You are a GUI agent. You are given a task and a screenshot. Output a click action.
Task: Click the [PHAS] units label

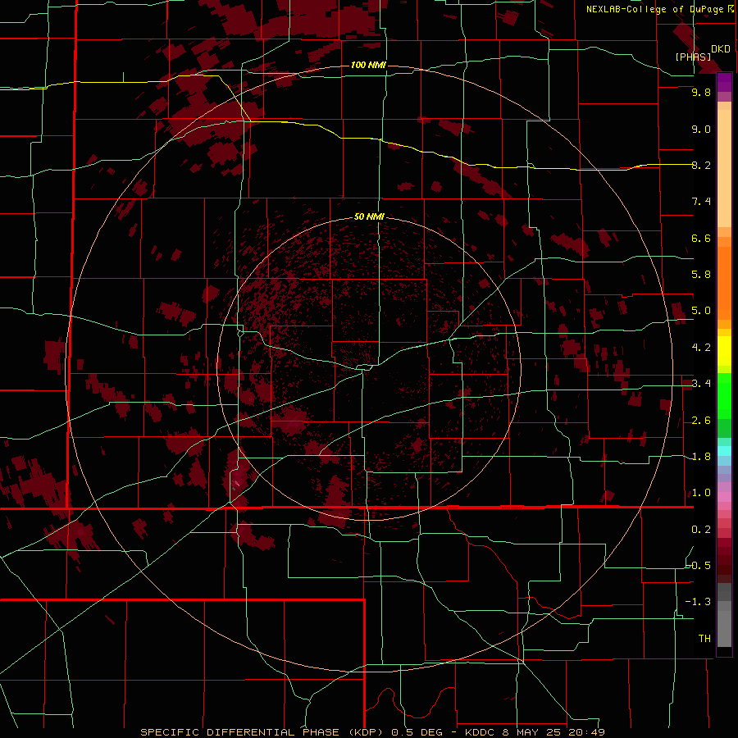pyautogui.click(x=693, y=57)
